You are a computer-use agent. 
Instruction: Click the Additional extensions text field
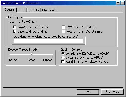click(48, 41)
